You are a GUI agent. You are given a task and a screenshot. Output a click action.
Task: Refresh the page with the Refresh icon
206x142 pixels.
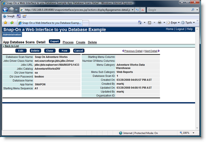[137, 10]
